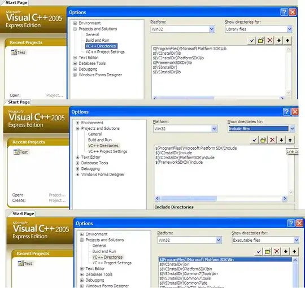Select '$(VCInstallDir)include' entry

[174, 153]
